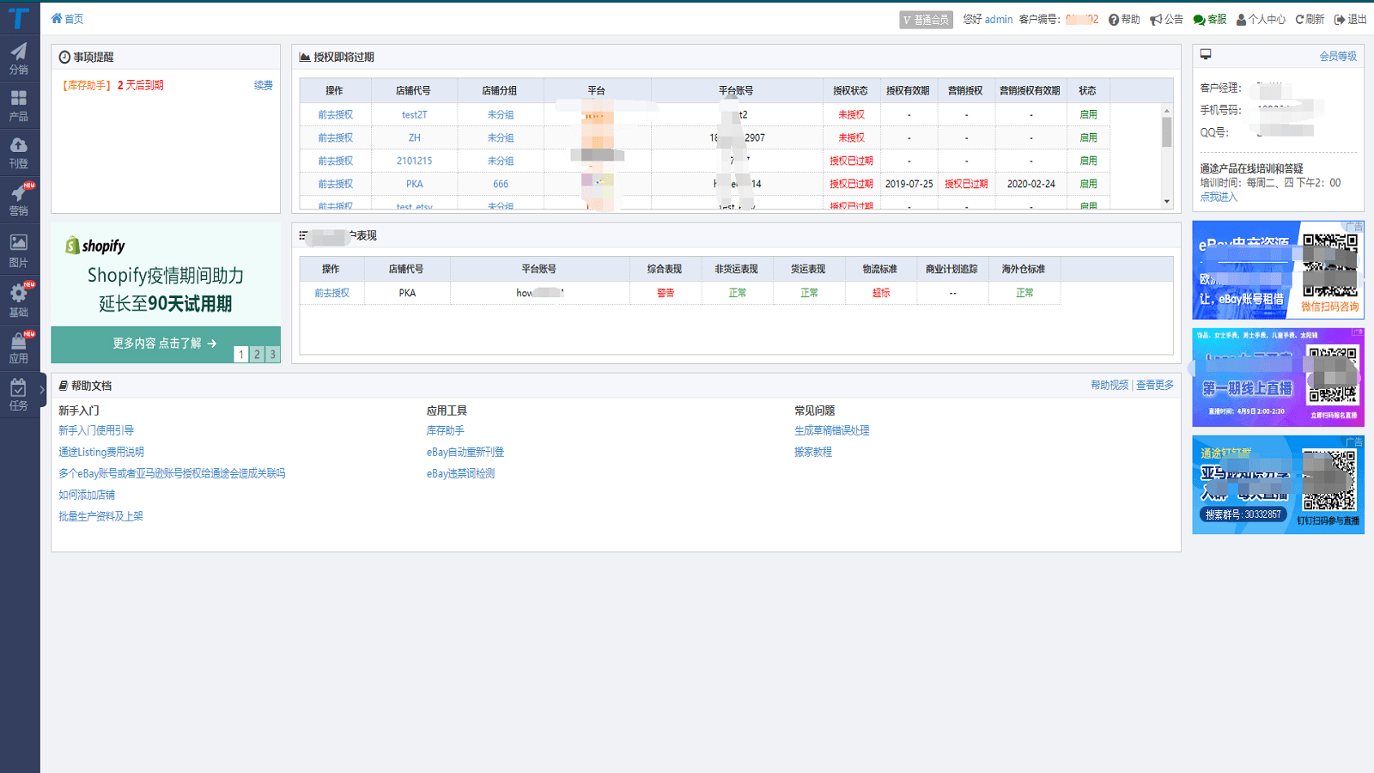Go to the 首页 home tab
This screenshot has height=773, width=1374.
pyautogui.click(x=67, y=19)
